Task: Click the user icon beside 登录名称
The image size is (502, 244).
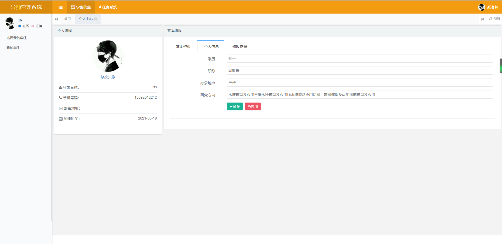Action: [60, 88]
